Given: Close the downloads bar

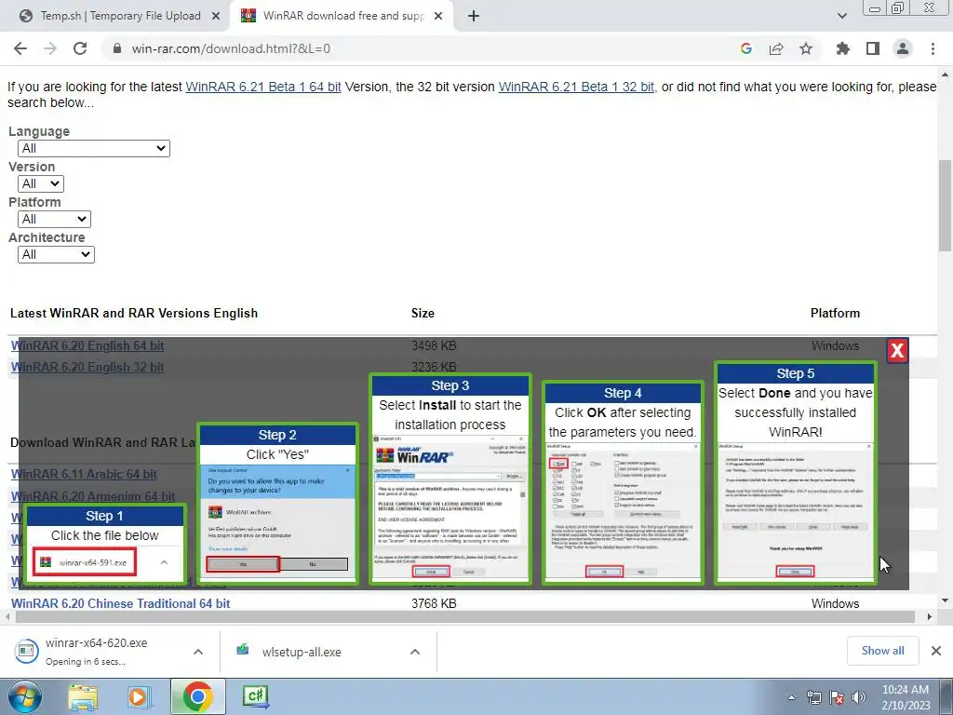Looking at the screenshot, I should click(x=936, y=651).
